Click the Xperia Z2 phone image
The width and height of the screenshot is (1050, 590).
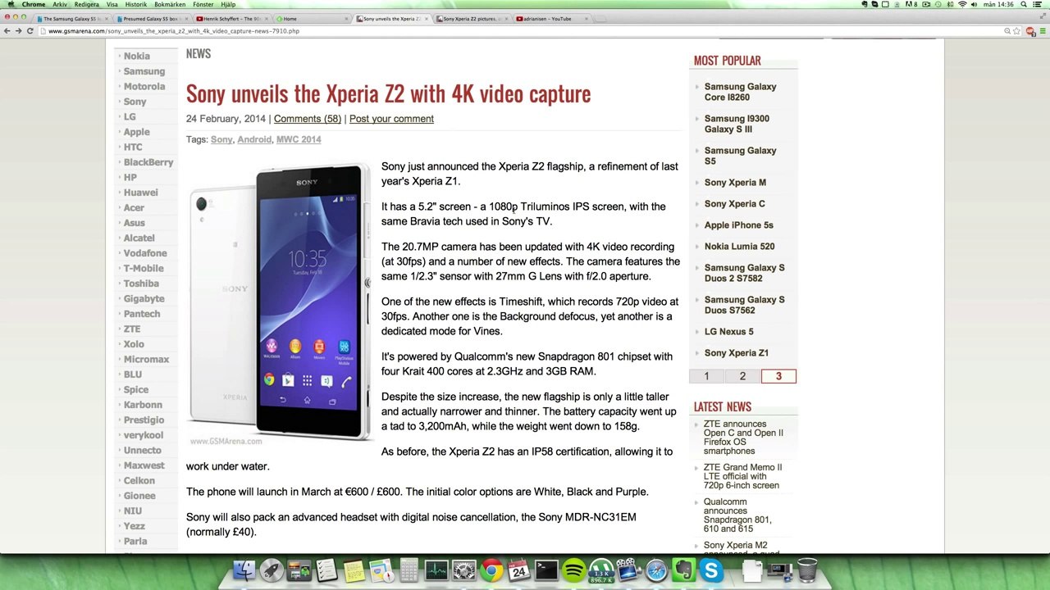(x=280, y=302)
